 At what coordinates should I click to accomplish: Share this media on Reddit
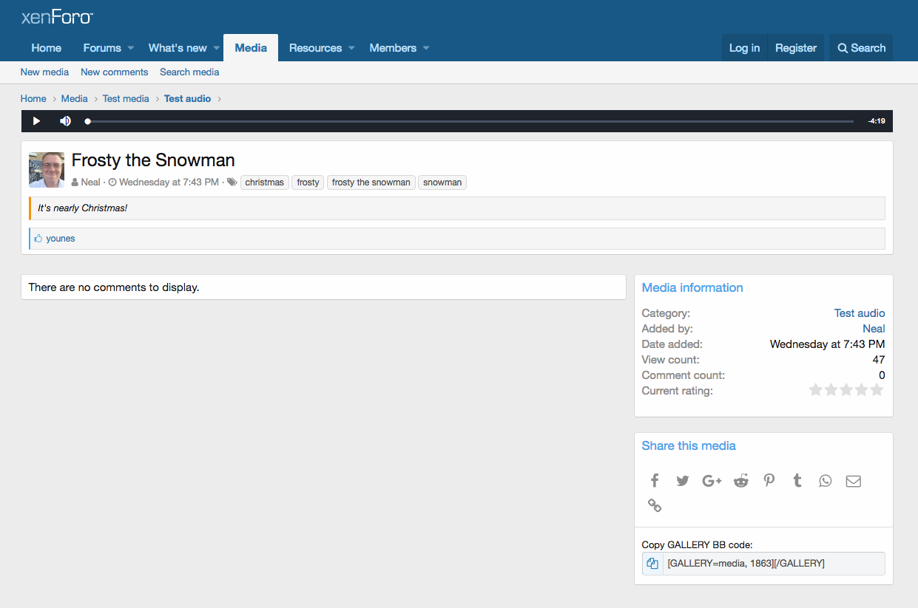tap(740, 481)
